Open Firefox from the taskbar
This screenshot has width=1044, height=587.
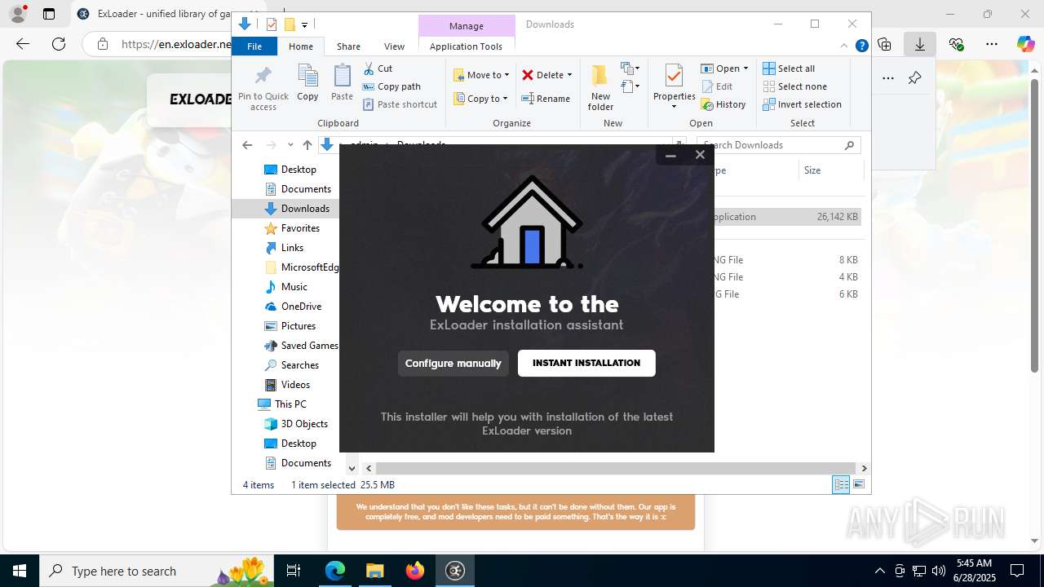click(x=415, y=571)
